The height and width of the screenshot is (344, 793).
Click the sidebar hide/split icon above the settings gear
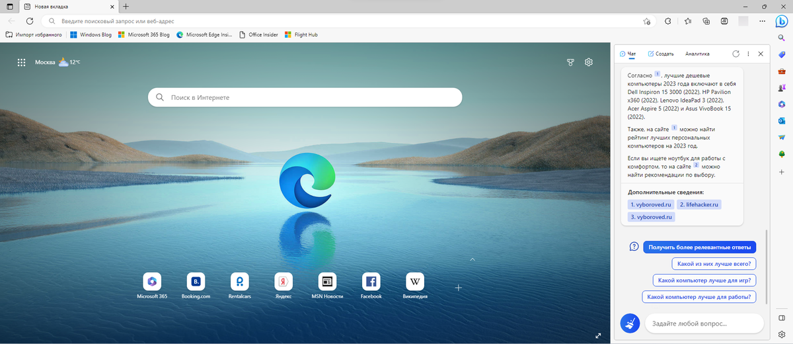(x=781, y=318)
